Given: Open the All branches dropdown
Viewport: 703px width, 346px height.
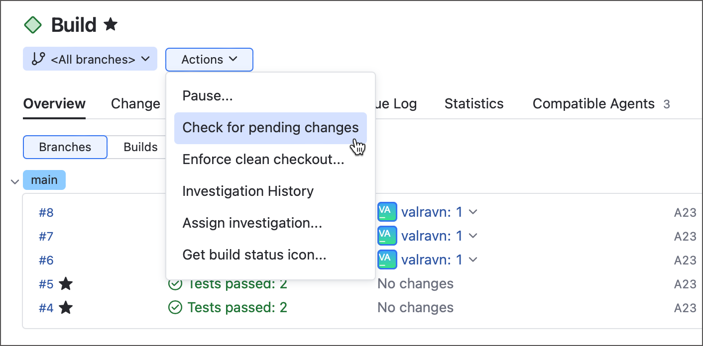Looking at the screenshot, I should coord(90,59).
